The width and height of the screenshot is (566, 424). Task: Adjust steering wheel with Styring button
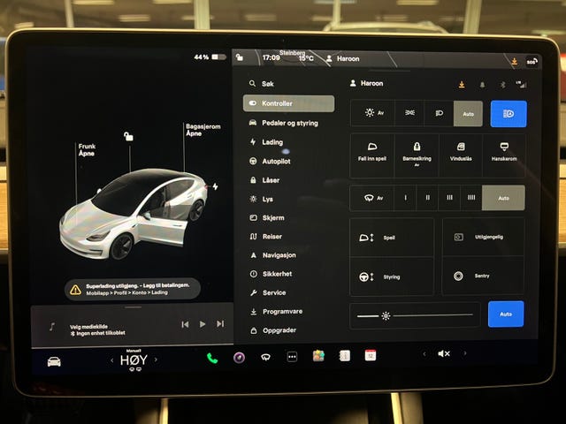[x=392, y=276]
